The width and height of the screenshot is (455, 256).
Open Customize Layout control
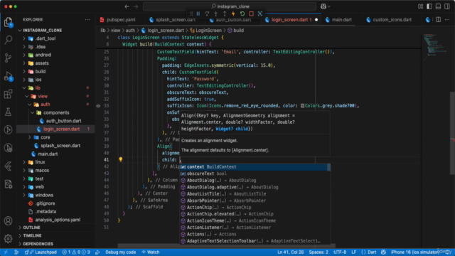pyautogui.click(x=420, y=6)
